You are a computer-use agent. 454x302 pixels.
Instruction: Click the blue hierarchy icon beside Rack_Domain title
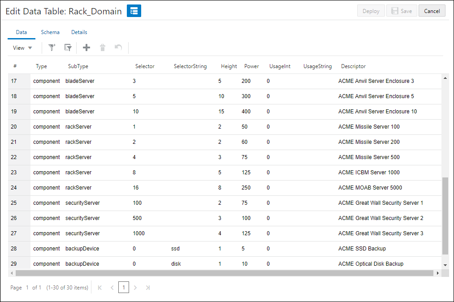coord(134,10)
